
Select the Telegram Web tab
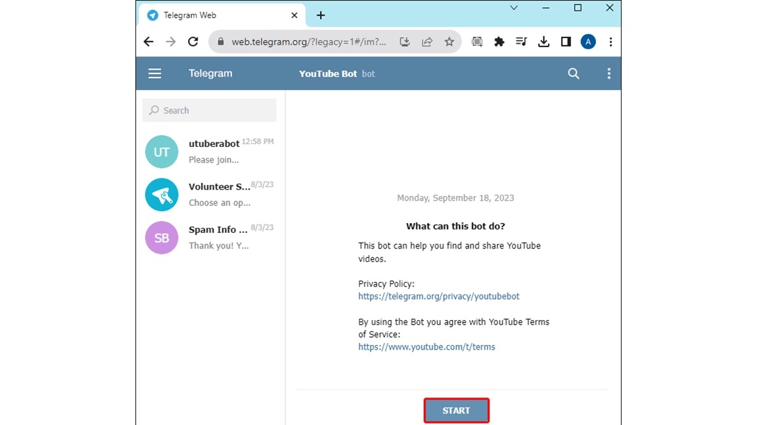point(222,16)
